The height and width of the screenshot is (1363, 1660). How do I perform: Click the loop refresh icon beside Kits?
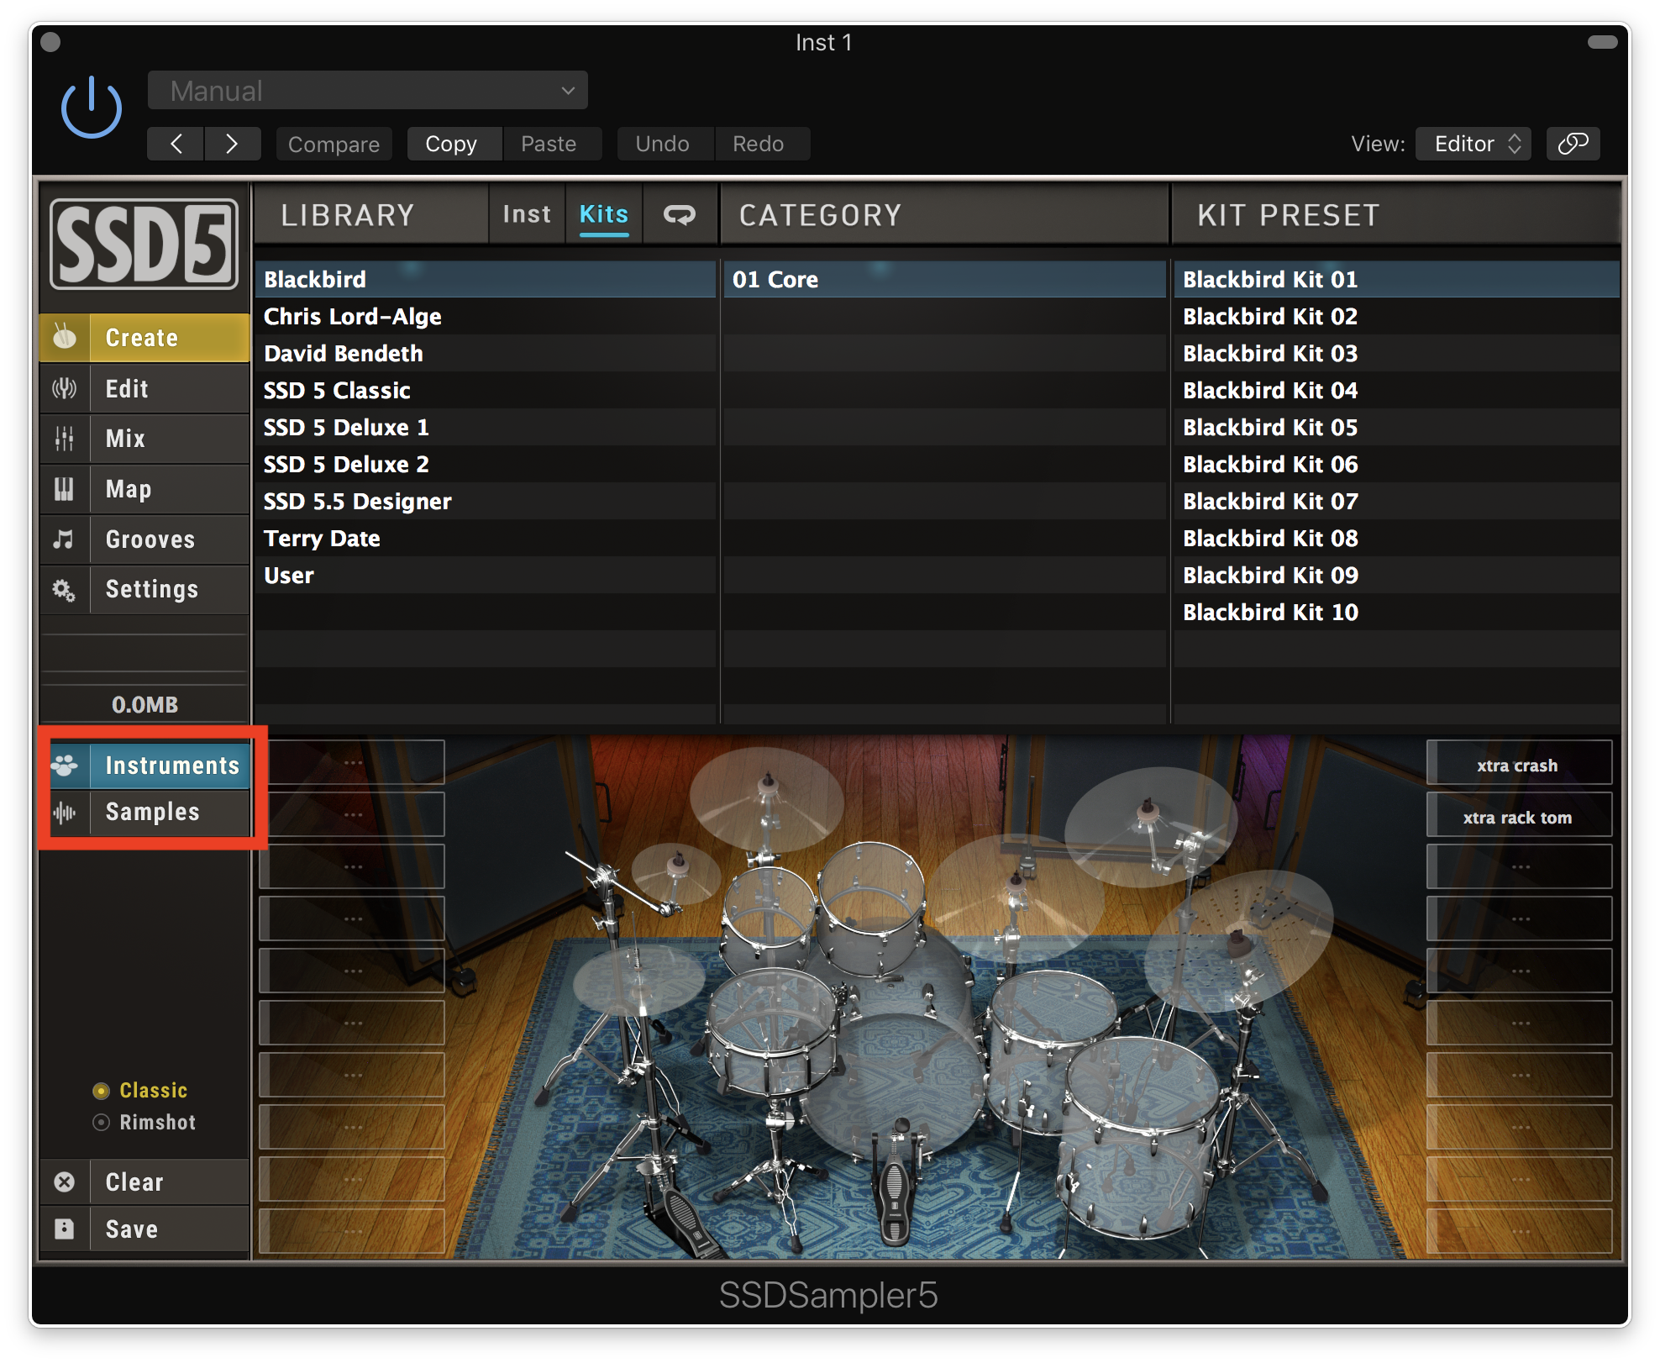pyautogui.click(x=679, y=214)
